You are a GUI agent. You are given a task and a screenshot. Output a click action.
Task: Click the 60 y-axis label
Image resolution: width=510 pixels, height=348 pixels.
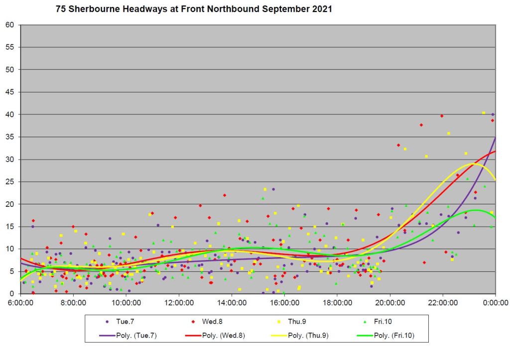[x=9, y=25]
